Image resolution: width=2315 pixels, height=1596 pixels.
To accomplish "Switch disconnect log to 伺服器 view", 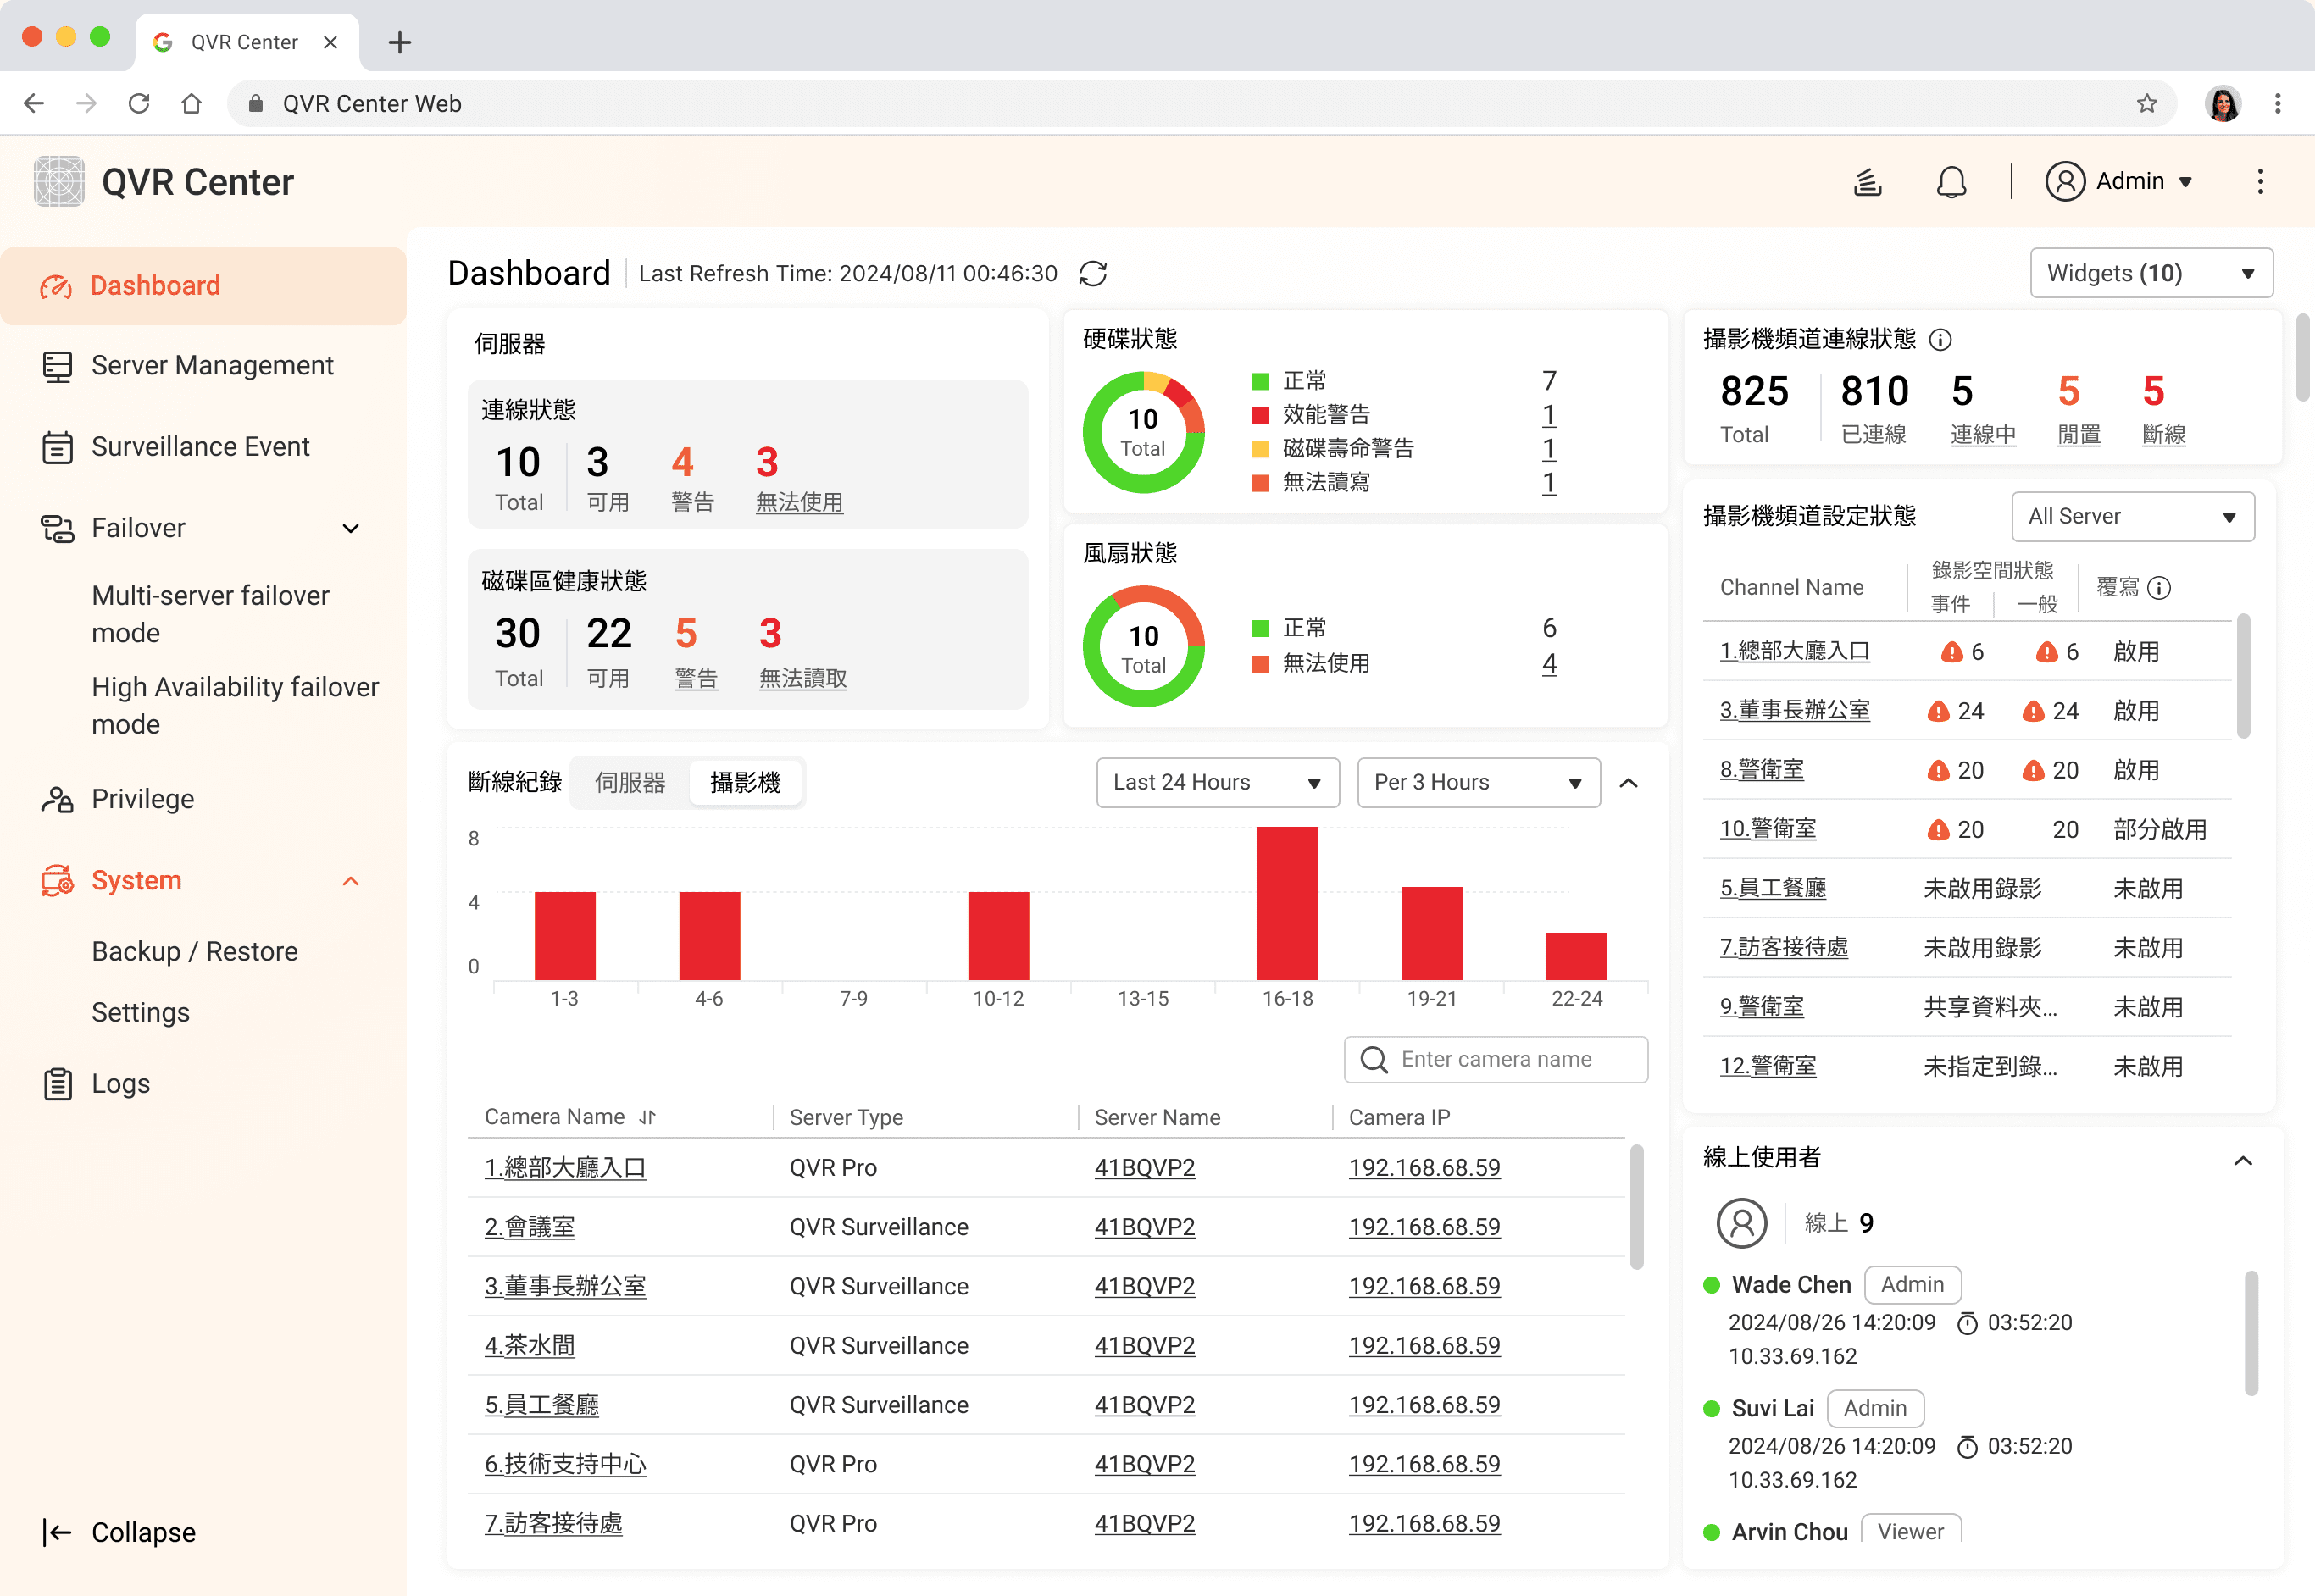I will coord(630,783).
